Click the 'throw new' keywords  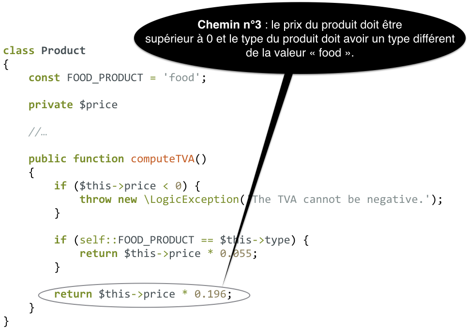pos(108,199)
